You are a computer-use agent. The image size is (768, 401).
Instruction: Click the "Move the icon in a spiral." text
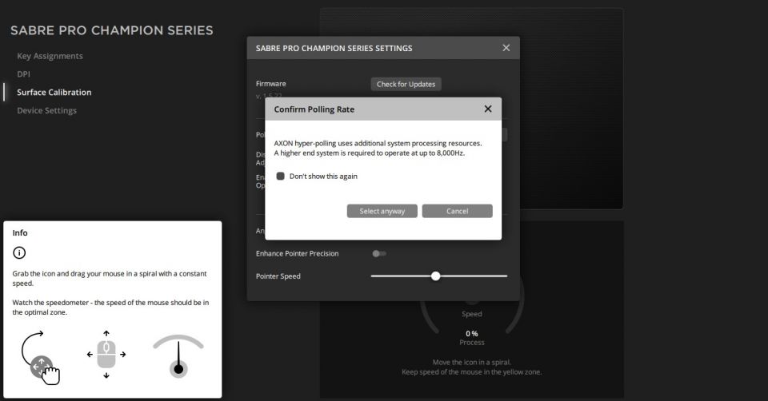pyautogui.click(x=472, y=363)
